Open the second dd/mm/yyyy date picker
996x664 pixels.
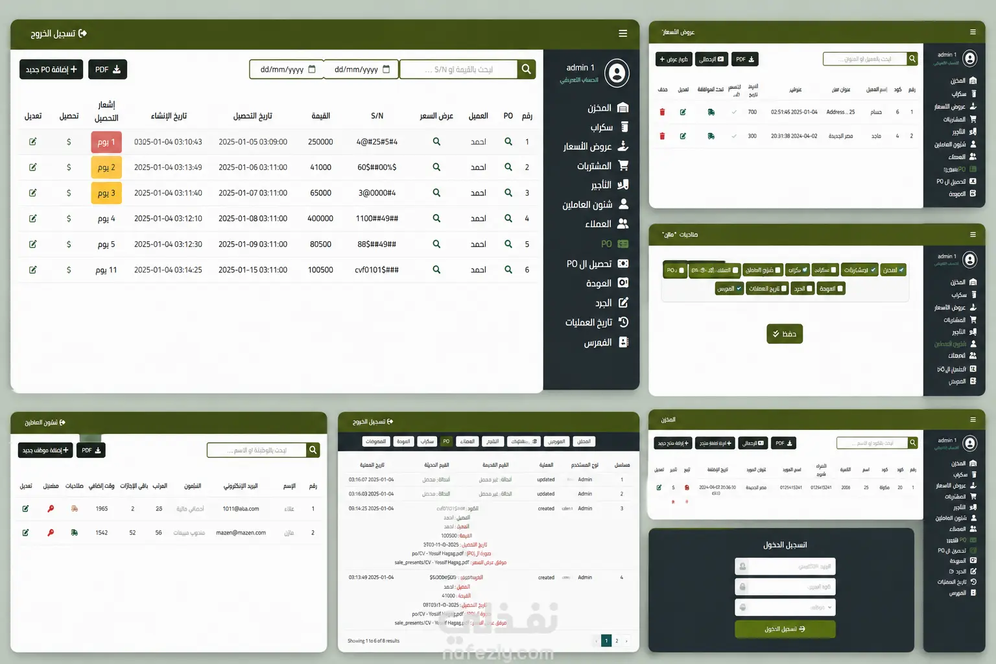coord(361,69)
